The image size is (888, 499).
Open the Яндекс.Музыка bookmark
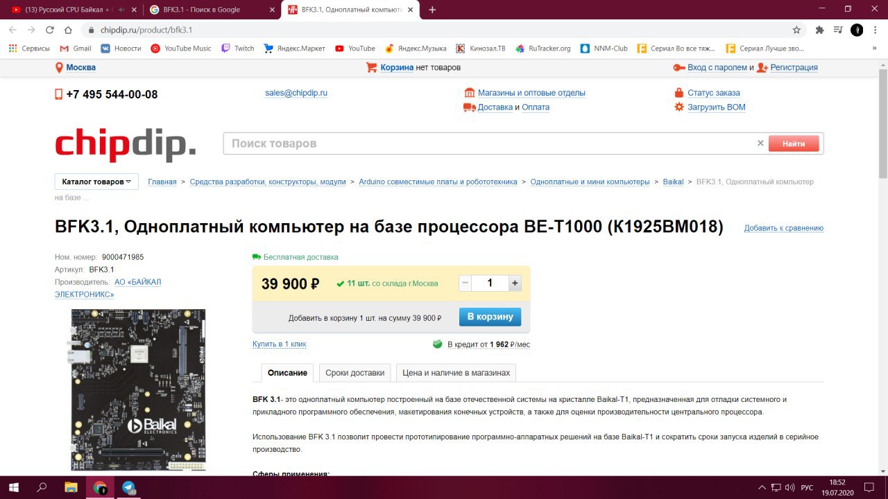(x=416, y=49)
